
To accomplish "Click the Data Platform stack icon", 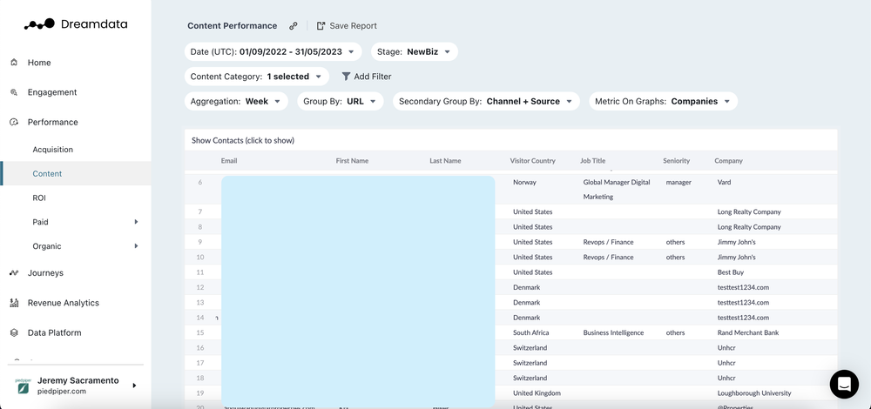I will (15, 333).
